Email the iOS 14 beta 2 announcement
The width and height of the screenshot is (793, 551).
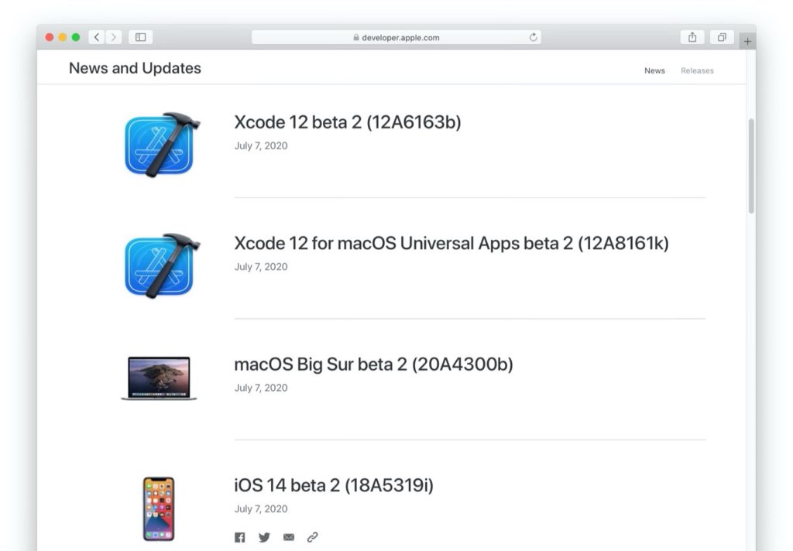click(x=289, y=536)
